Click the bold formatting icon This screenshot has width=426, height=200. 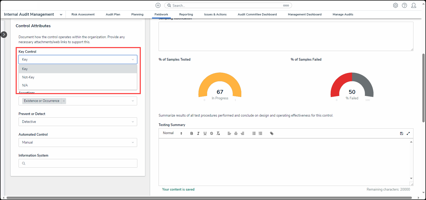click(191, 133)
